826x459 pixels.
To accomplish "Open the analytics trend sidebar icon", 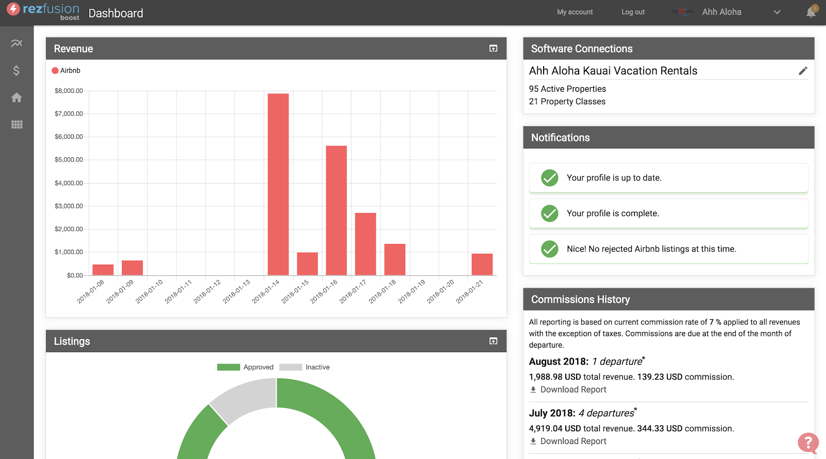I will click(17, 43).
